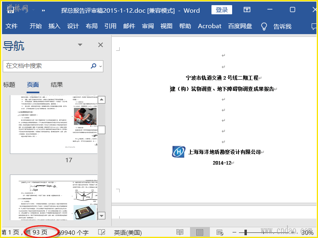The height and width of the screenshot is (238, 318).
Task: Expand the quick access toolbar overflow arrows
Action: pos(43,11)
